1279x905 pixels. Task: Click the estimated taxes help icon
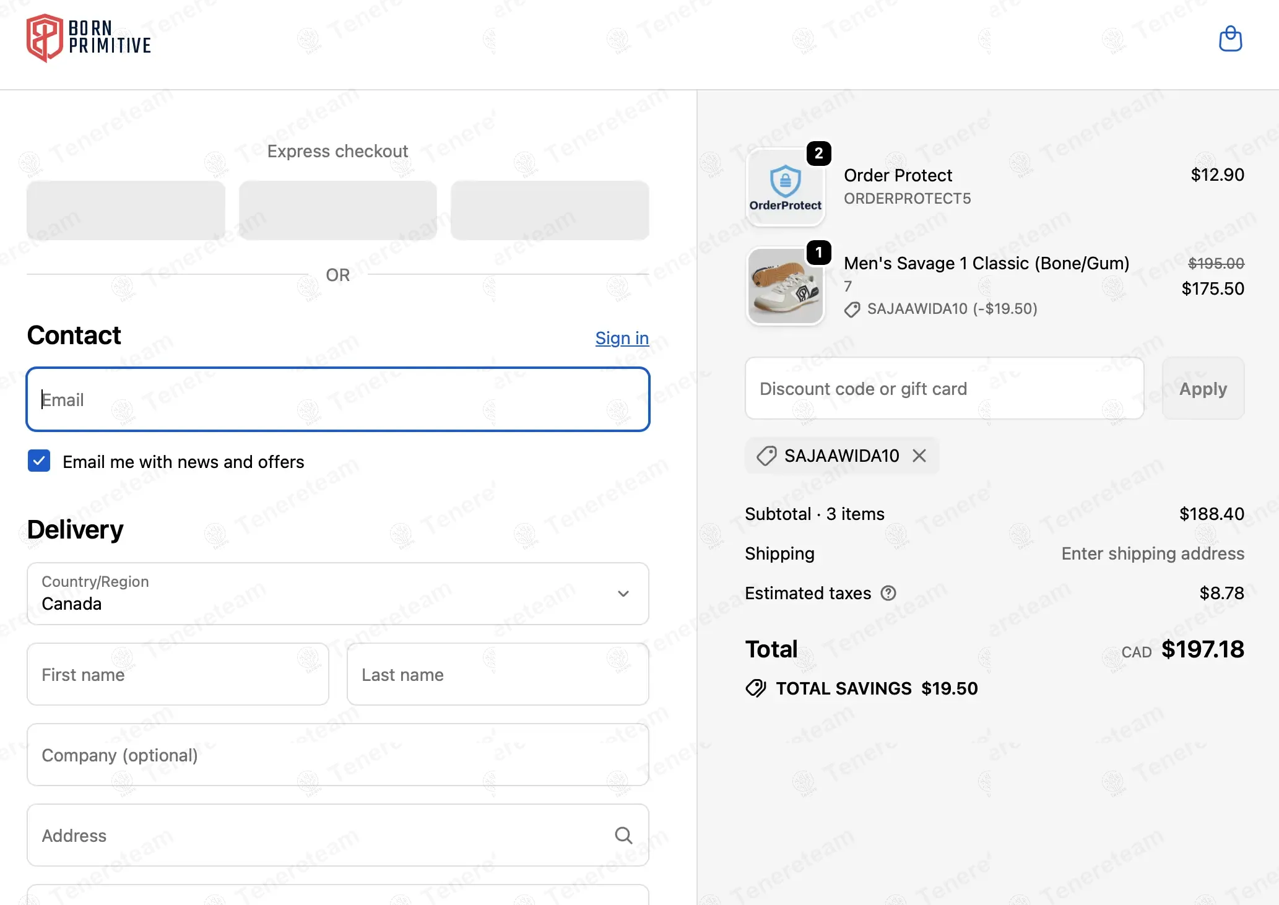coord(888,593)
